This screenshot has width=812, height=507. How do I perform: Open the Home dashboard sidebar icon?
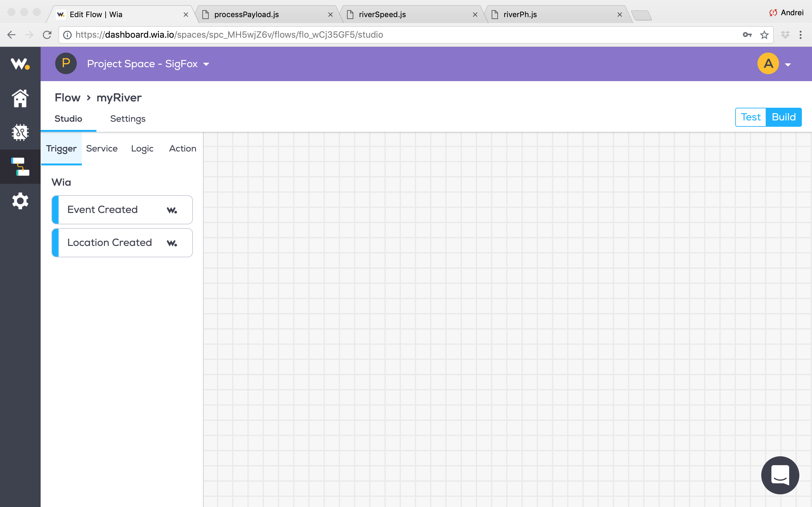point(20,98)
